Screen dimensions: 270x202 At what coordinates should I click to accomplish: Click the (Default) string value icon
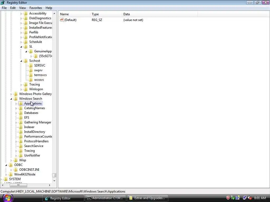62,20
